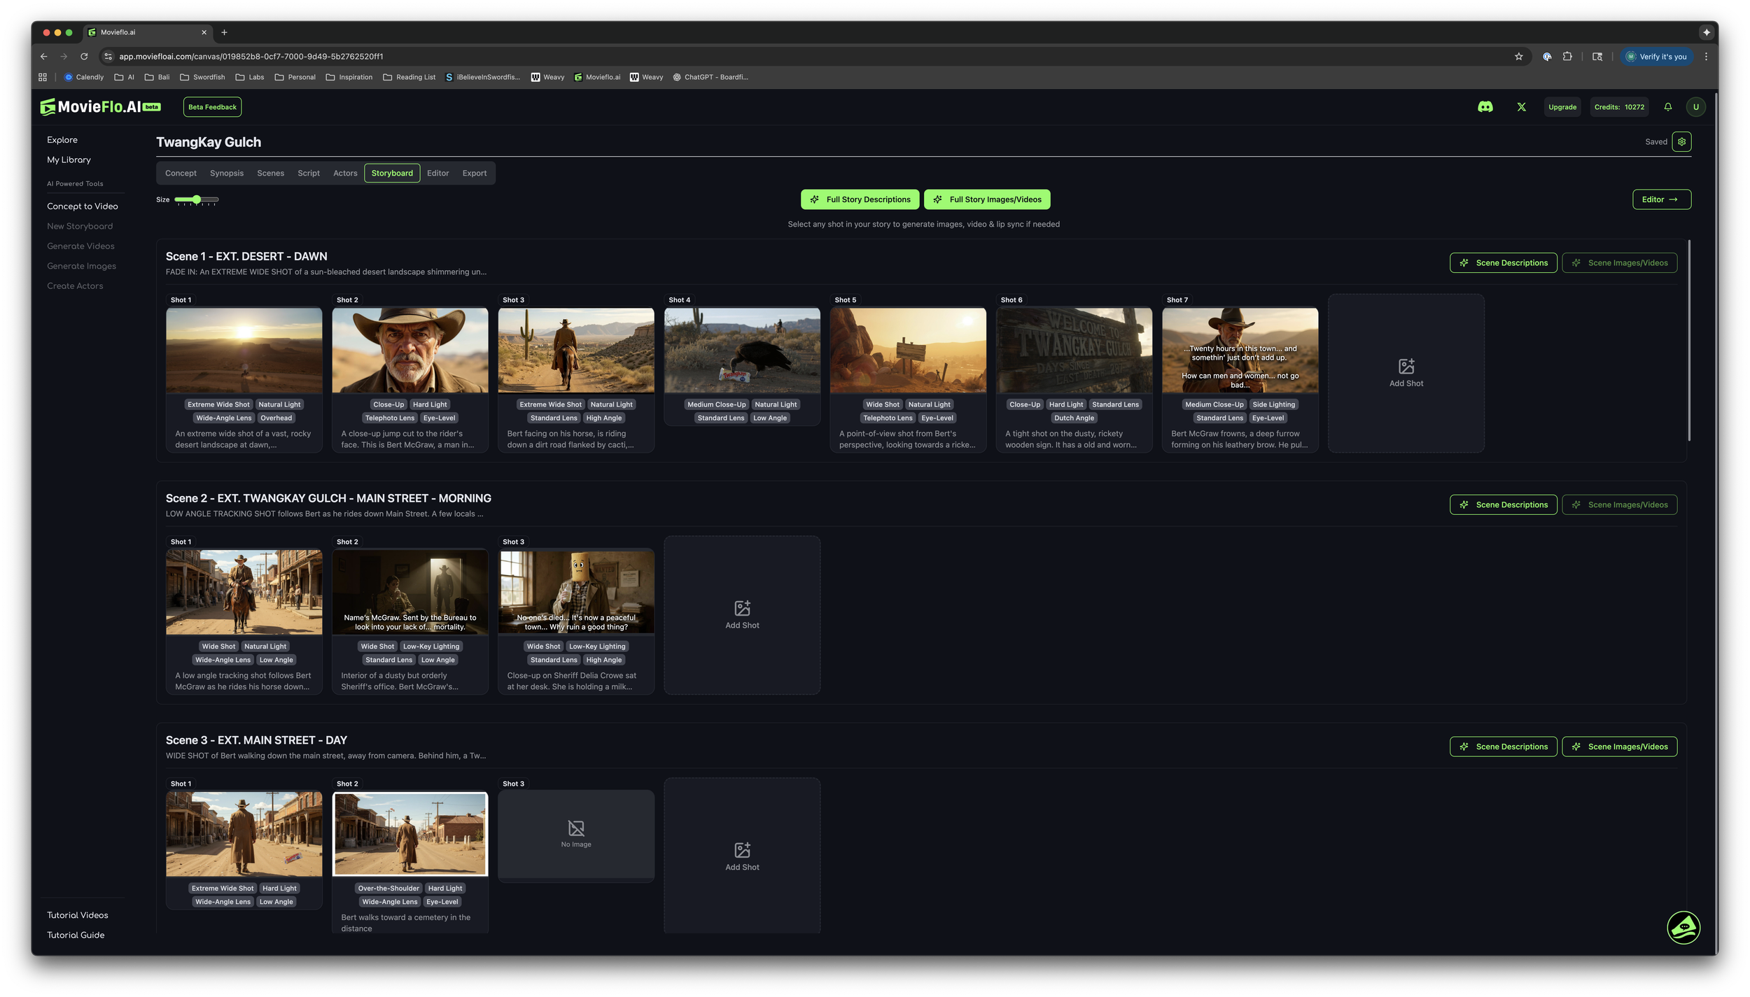Open the Discord icon in header

(x=1485, y=107)
